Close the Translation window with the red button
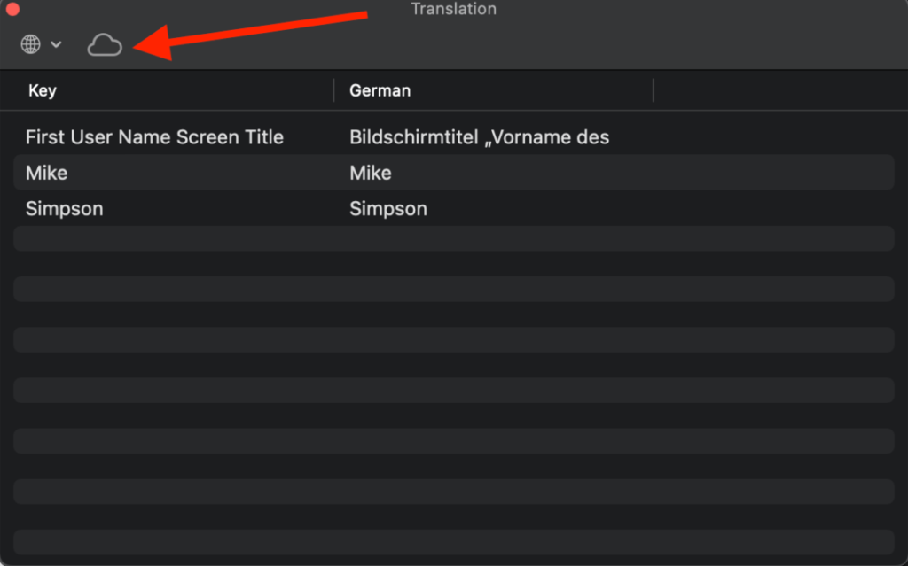Viewport: 908px width, 566px height. coord(12,9)
